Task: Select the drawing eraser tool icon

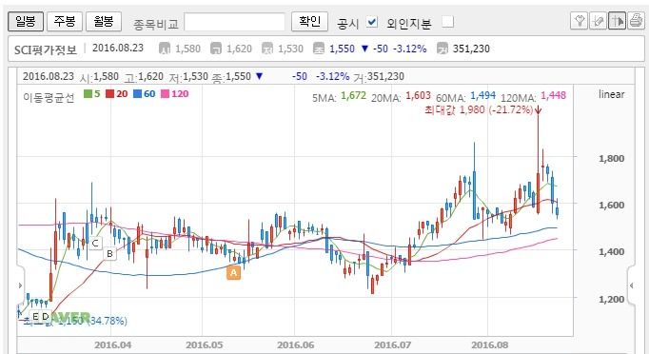Action: pos(598,20)
